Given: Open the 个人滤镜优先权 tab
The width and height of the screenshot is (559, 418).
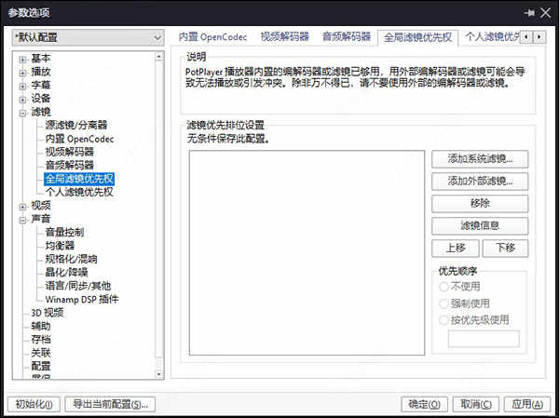Looking at the screenshot, I should pyautogui.click(x=493, y=36).
